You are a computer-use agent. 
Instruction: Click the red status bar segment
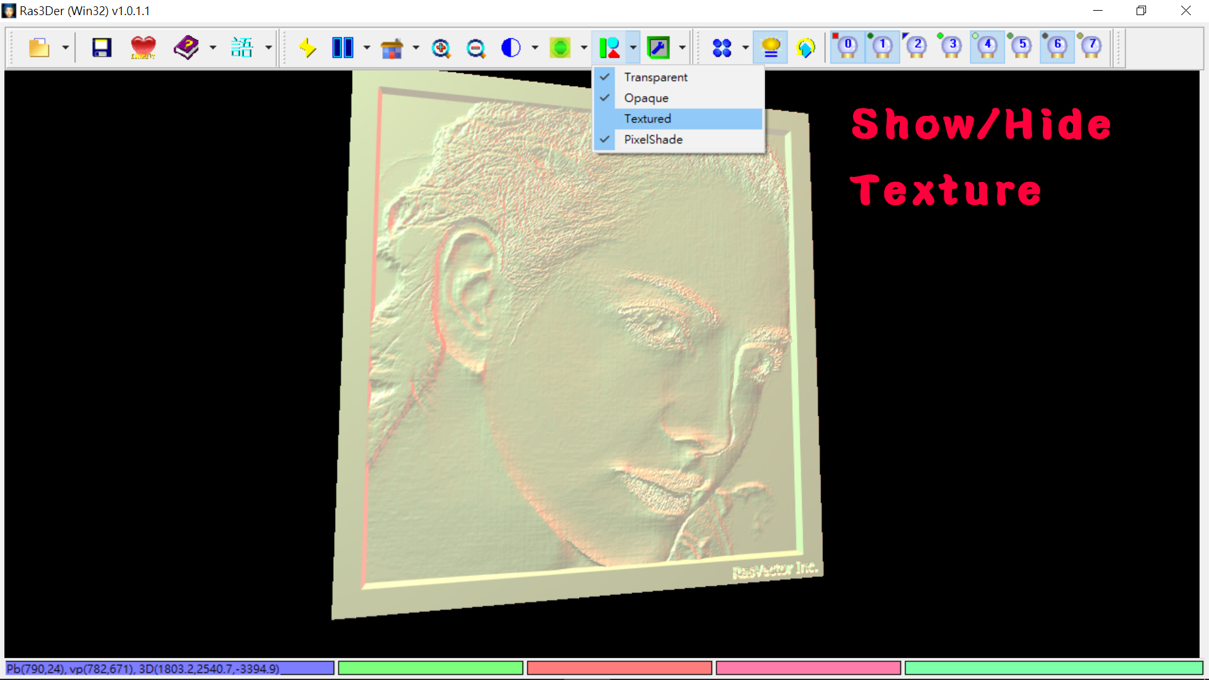619,668
